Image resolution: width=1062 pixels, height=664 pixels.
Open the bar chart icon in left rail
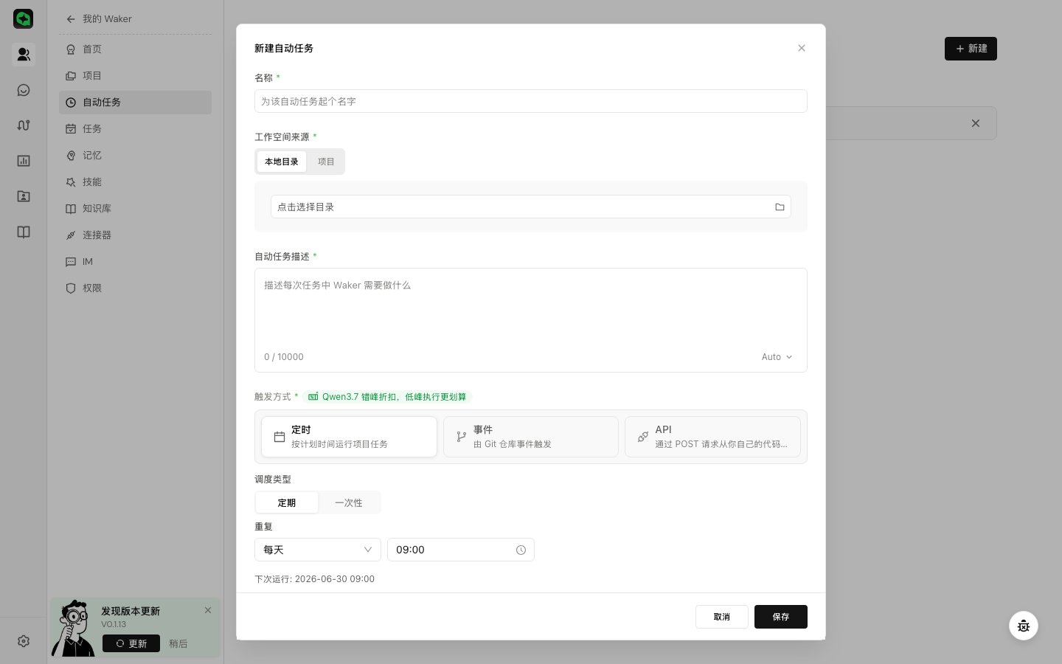click(24, 161)
